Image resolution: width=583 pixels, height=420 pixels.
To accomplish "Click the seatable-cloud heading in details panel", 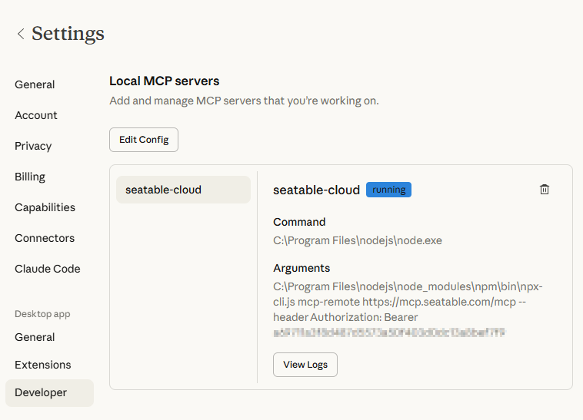I will coord(316,190).
